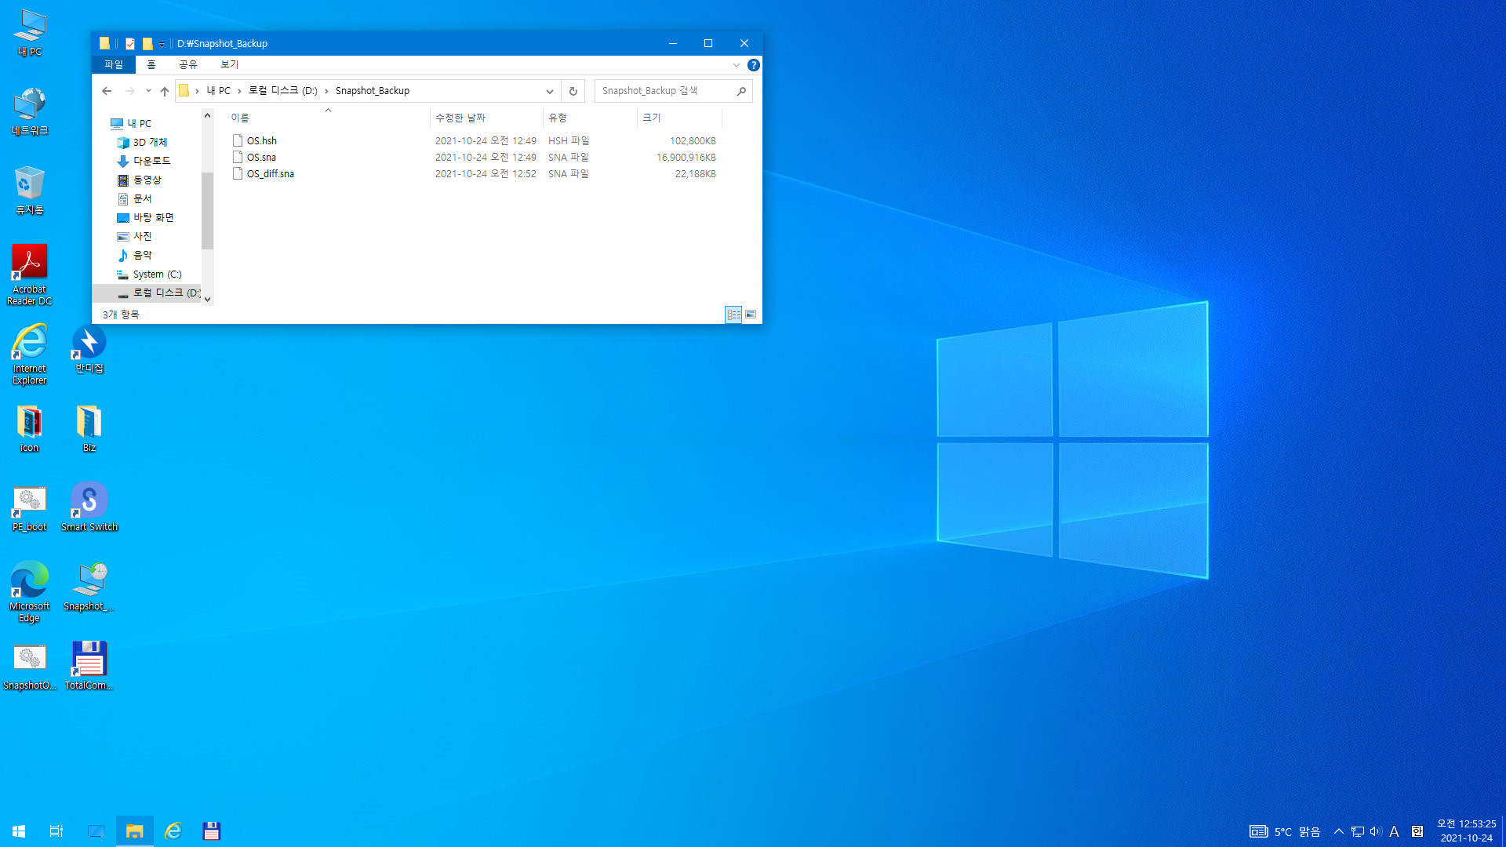Switch to large icons view layout
This screenshot has width=1506, height=847.
[751, 314]
